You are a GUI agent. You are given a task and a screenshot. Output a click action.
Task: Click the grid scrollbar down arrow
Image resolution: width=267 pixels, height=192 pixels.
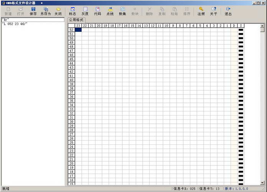click(262, 183)
